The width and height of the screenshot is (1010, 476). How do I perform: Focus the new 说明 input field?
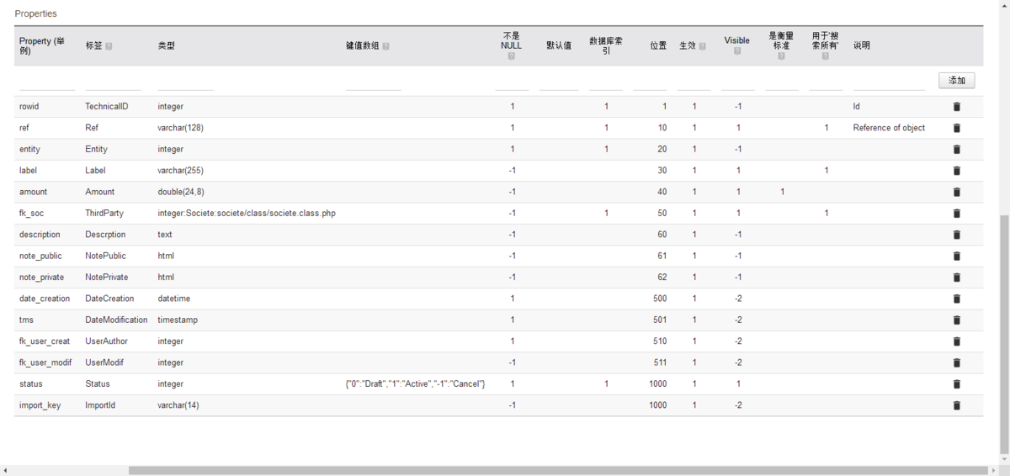[x=889, y=82]
